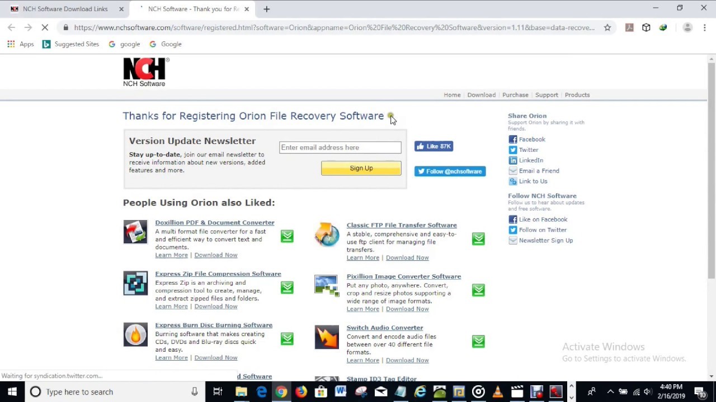Click the Switch Audio Converter icon
716x402 pixels.
point(327,337)
